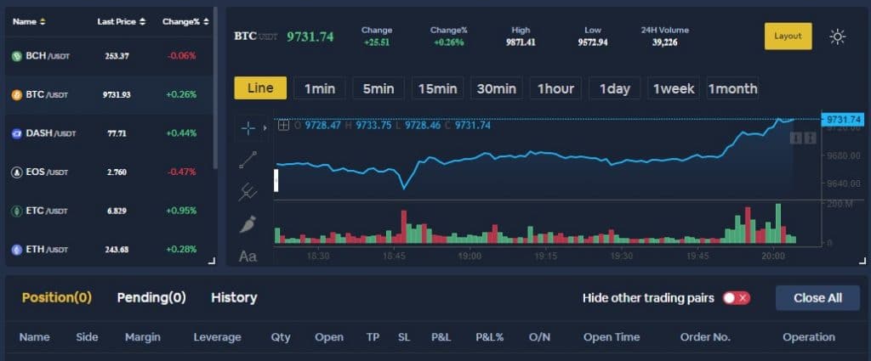The image size is (871, 361).
Task: Expand crosshair tool options arrow
Action: [x=265, y=128]
